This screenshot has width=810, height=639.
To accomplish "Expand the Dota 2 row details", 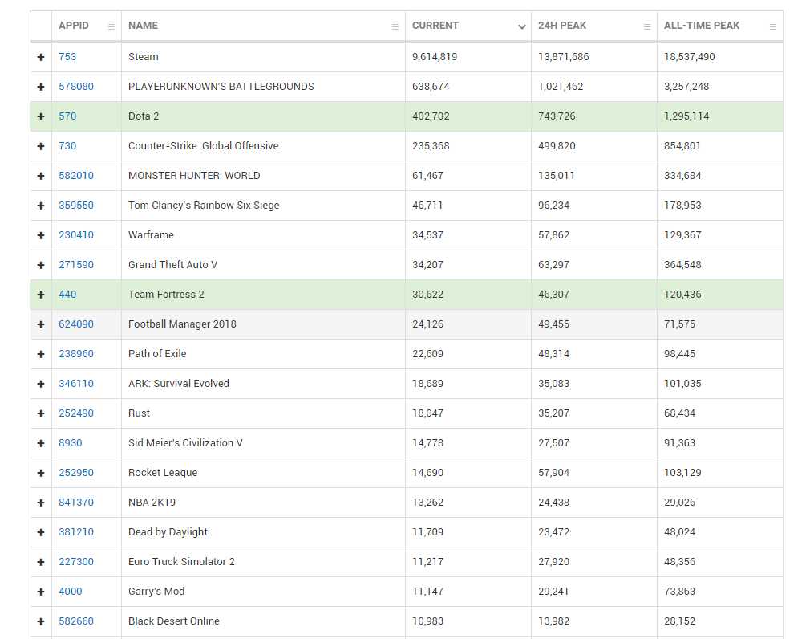I will point(41,116).
